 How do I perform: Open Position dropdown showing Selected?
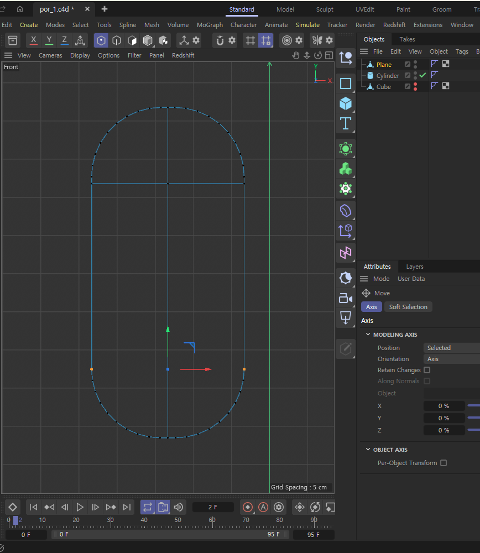click(x=452, y=348)
